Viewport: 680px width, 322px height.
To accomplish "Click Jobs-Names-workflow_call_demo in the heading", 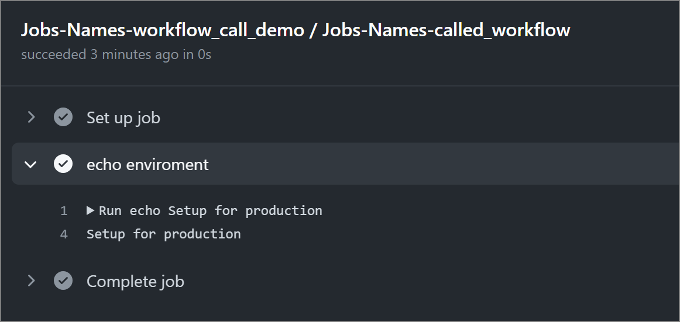I will click(x=163, y=30).
